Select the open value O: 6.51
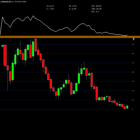Screen dimensions: 140x140 coord(50,6)
